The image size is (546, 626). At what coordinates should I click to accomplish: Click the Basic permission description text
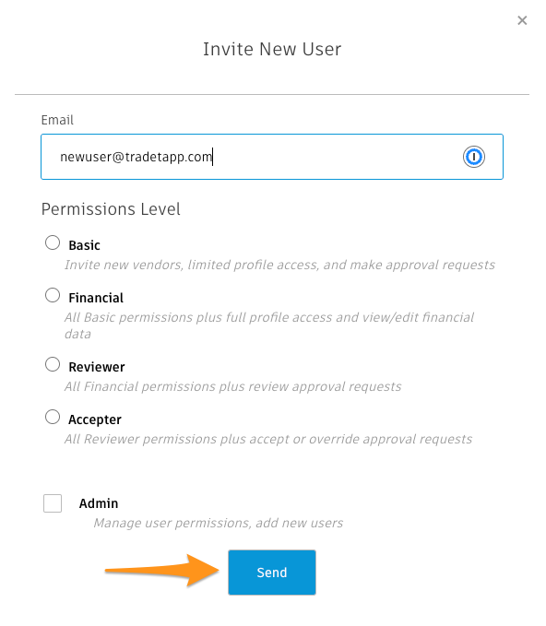(279, 265)
